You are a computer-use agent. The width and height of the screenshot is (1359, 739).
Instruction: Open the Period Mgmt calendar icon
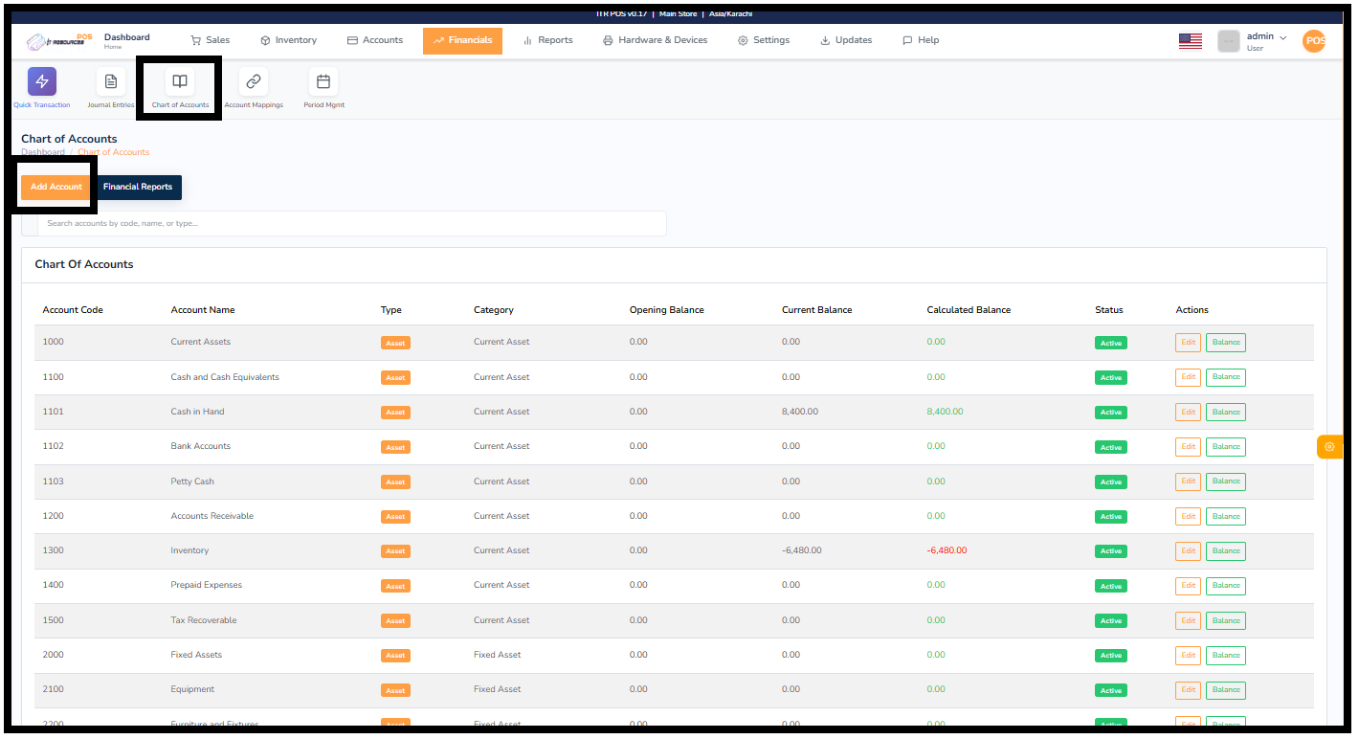click(x=323, y=82)
